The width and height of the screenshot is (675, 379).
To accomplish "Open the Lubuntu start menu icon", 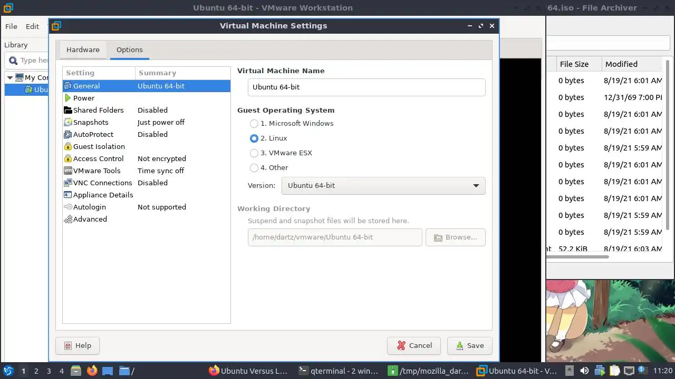I will 8,371.
